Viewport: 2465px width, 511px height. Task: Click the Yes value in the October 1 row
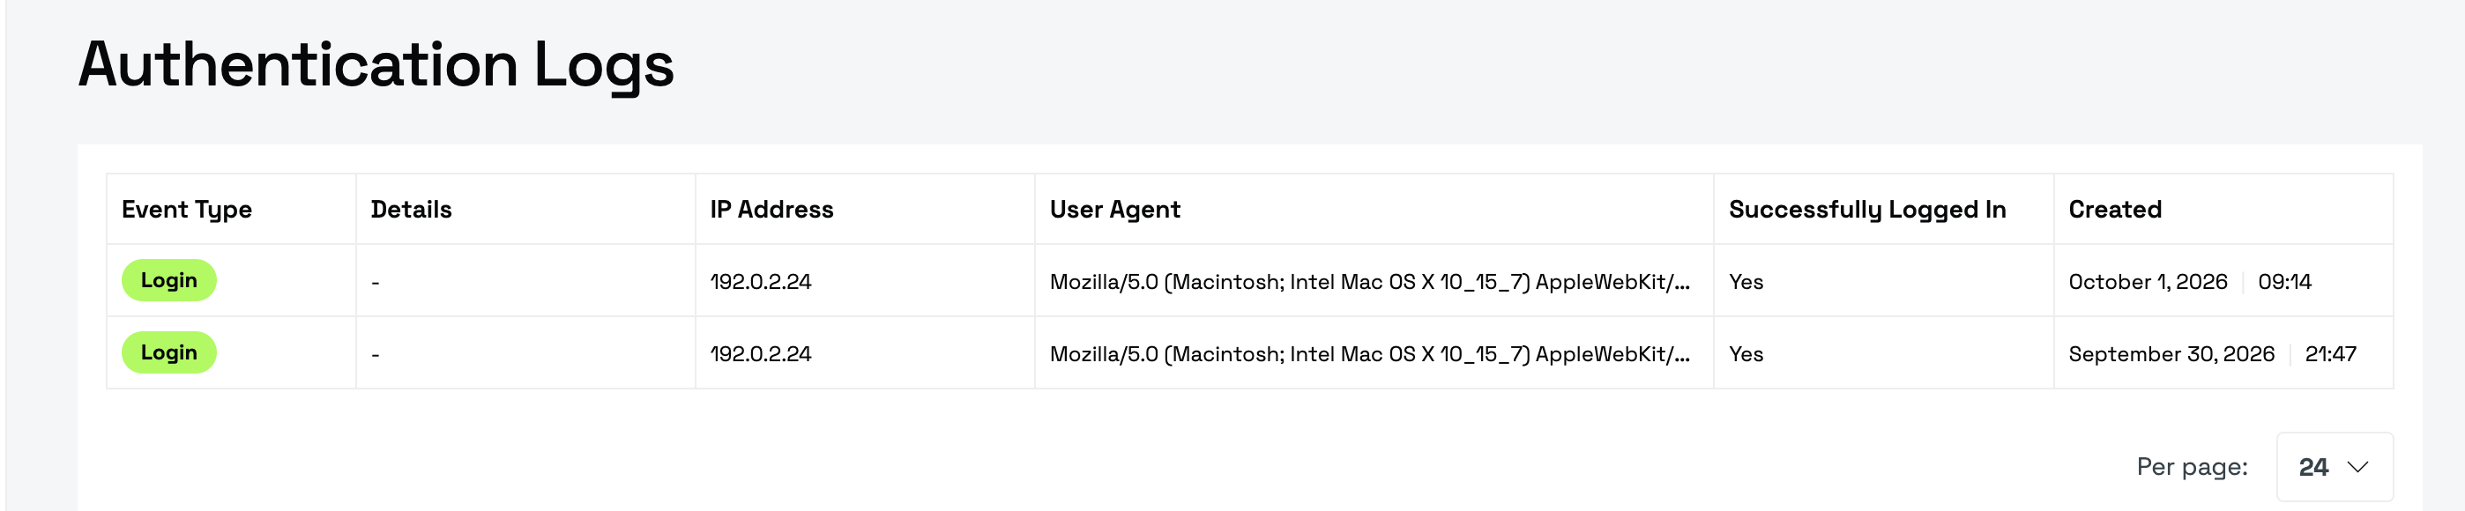[x=1746, y=281]
